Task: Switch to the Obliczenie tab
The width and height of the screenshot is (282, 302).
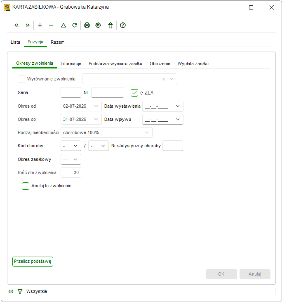Action: coord(160,64)
